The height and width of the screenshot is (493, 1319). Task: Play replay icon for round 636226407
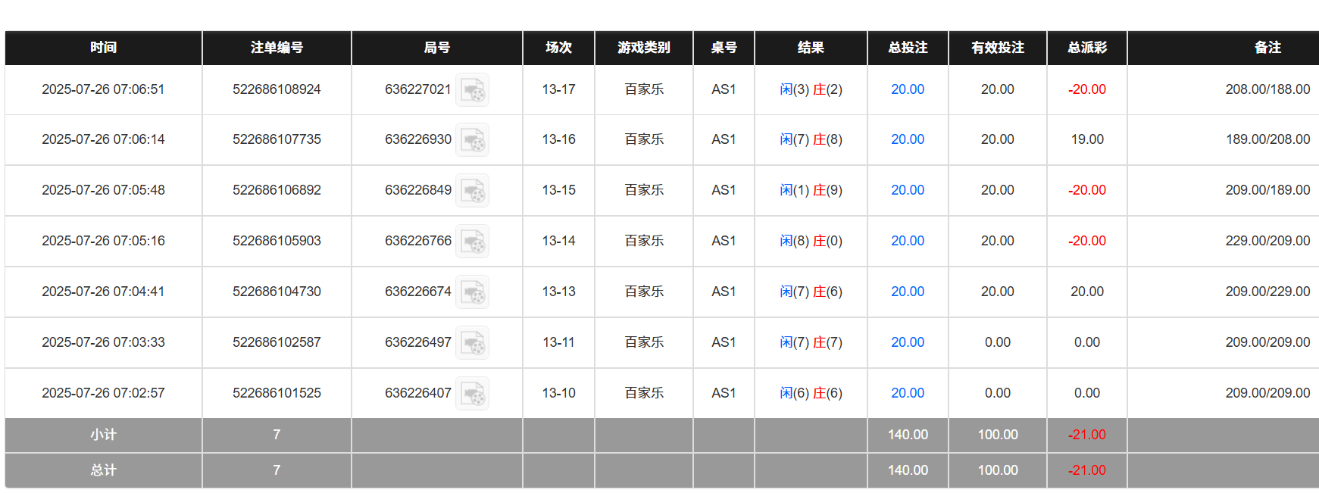(472, 394)
